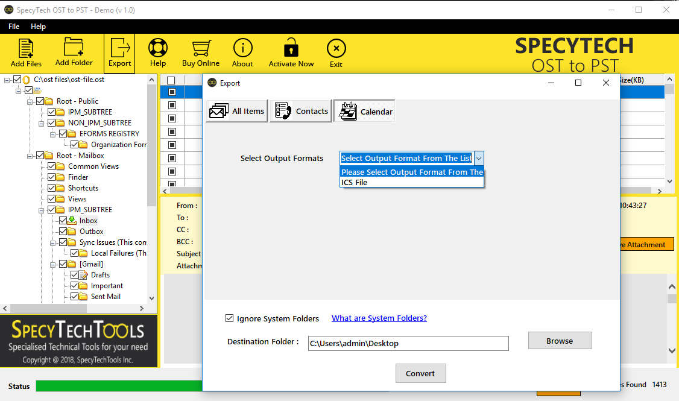Screen dimensions: 679x401
Task: Select the Local Failures tree item
Action: click(x=119, y=253)
